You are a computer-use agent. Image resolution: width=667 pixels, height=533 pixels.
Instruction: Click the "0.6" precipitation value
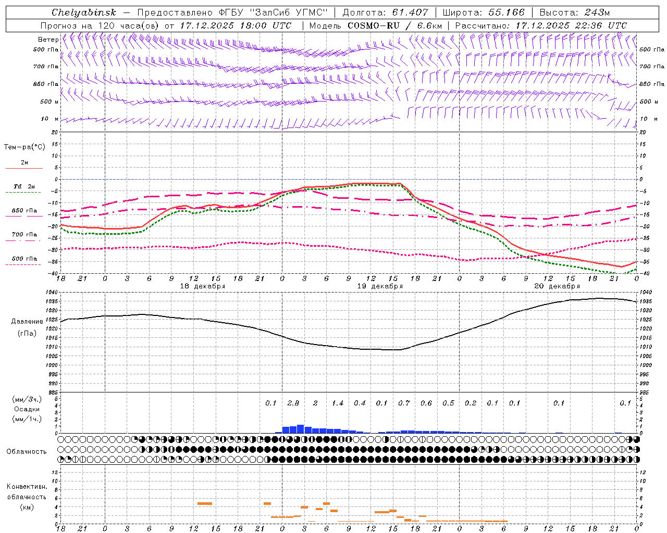(x=426, y=403)
